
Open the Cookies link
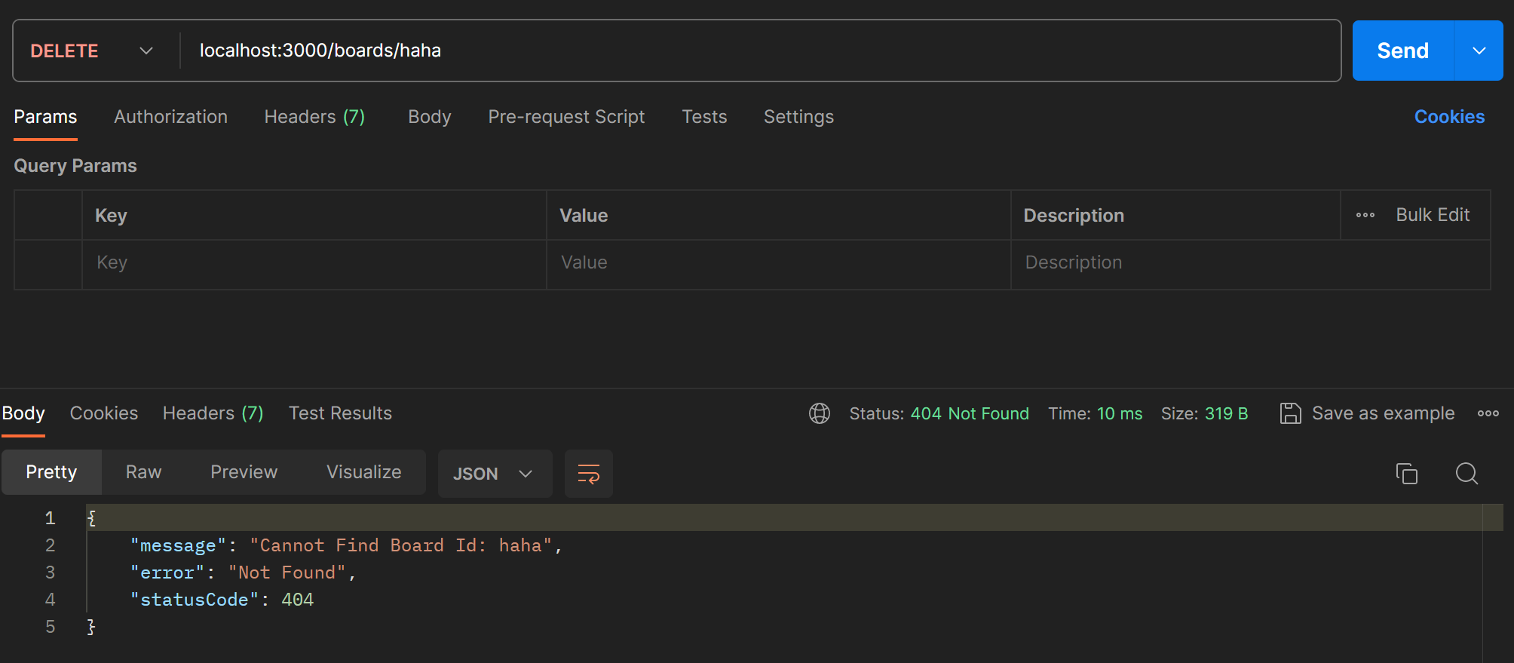[1449, 117]
